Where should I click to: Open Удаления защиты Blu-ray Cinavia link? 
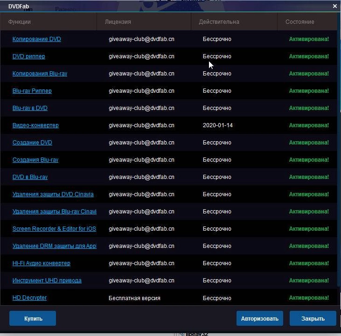pyautogui.click(x=55, y=212)
